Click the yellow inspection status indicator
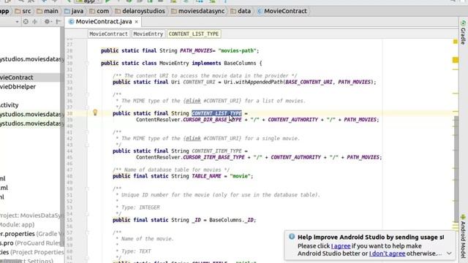The width and height of the screenshot is (468, 263). coord(455,42)
